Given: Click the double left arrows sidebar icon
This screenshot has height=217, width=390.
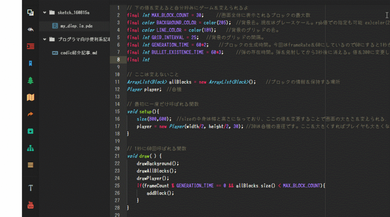Looking at the screenshot, I should (30, 30).
